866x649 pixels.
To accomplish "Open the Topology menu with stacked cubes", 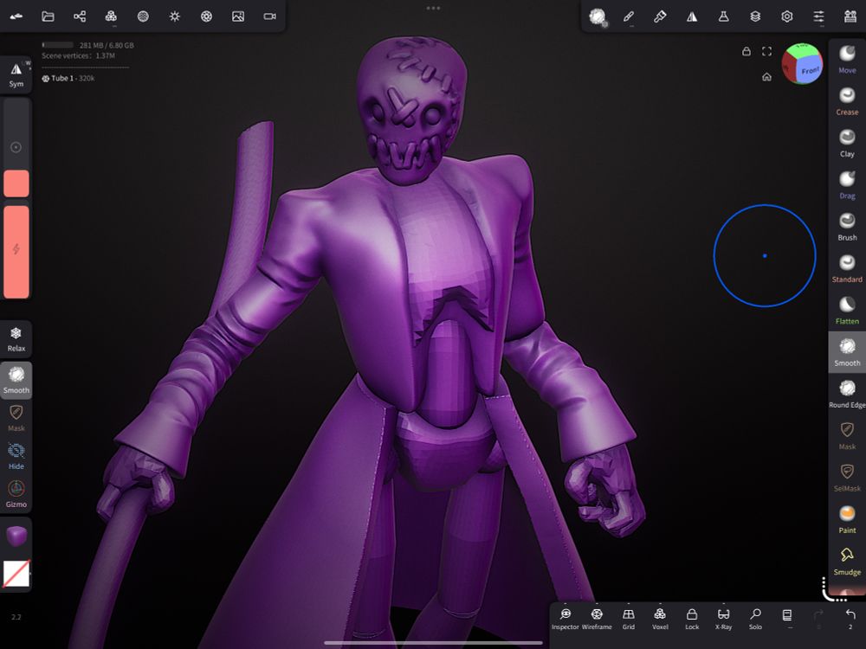I will click(111, 16).
